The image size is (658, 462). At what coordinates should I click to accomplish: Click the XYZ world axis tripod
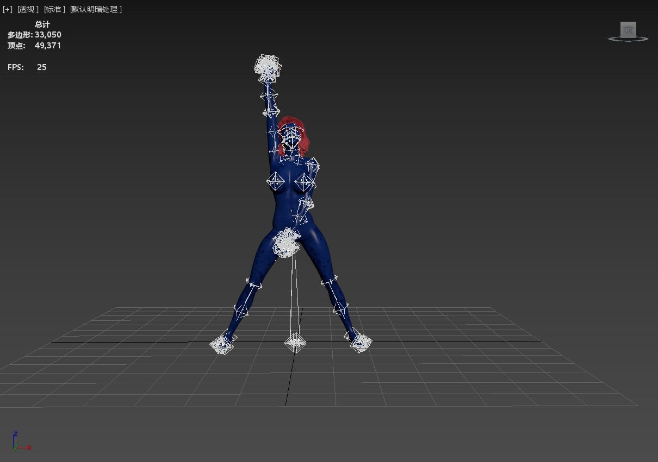[21, 441]
